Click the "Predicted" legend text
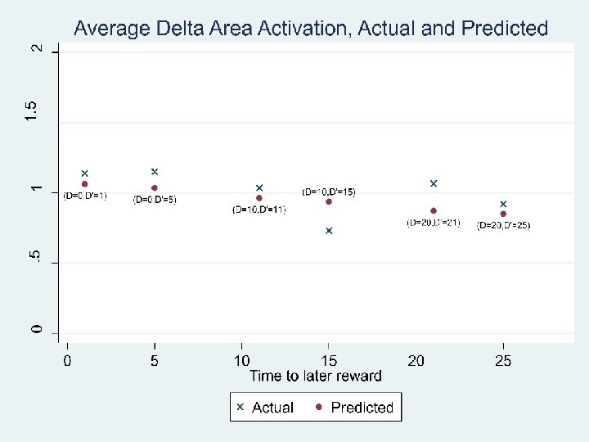This screenshot has width=589, height=442. [362, 408]
